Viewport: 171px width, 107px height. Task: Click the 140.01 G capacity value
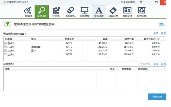coord(102,51)
